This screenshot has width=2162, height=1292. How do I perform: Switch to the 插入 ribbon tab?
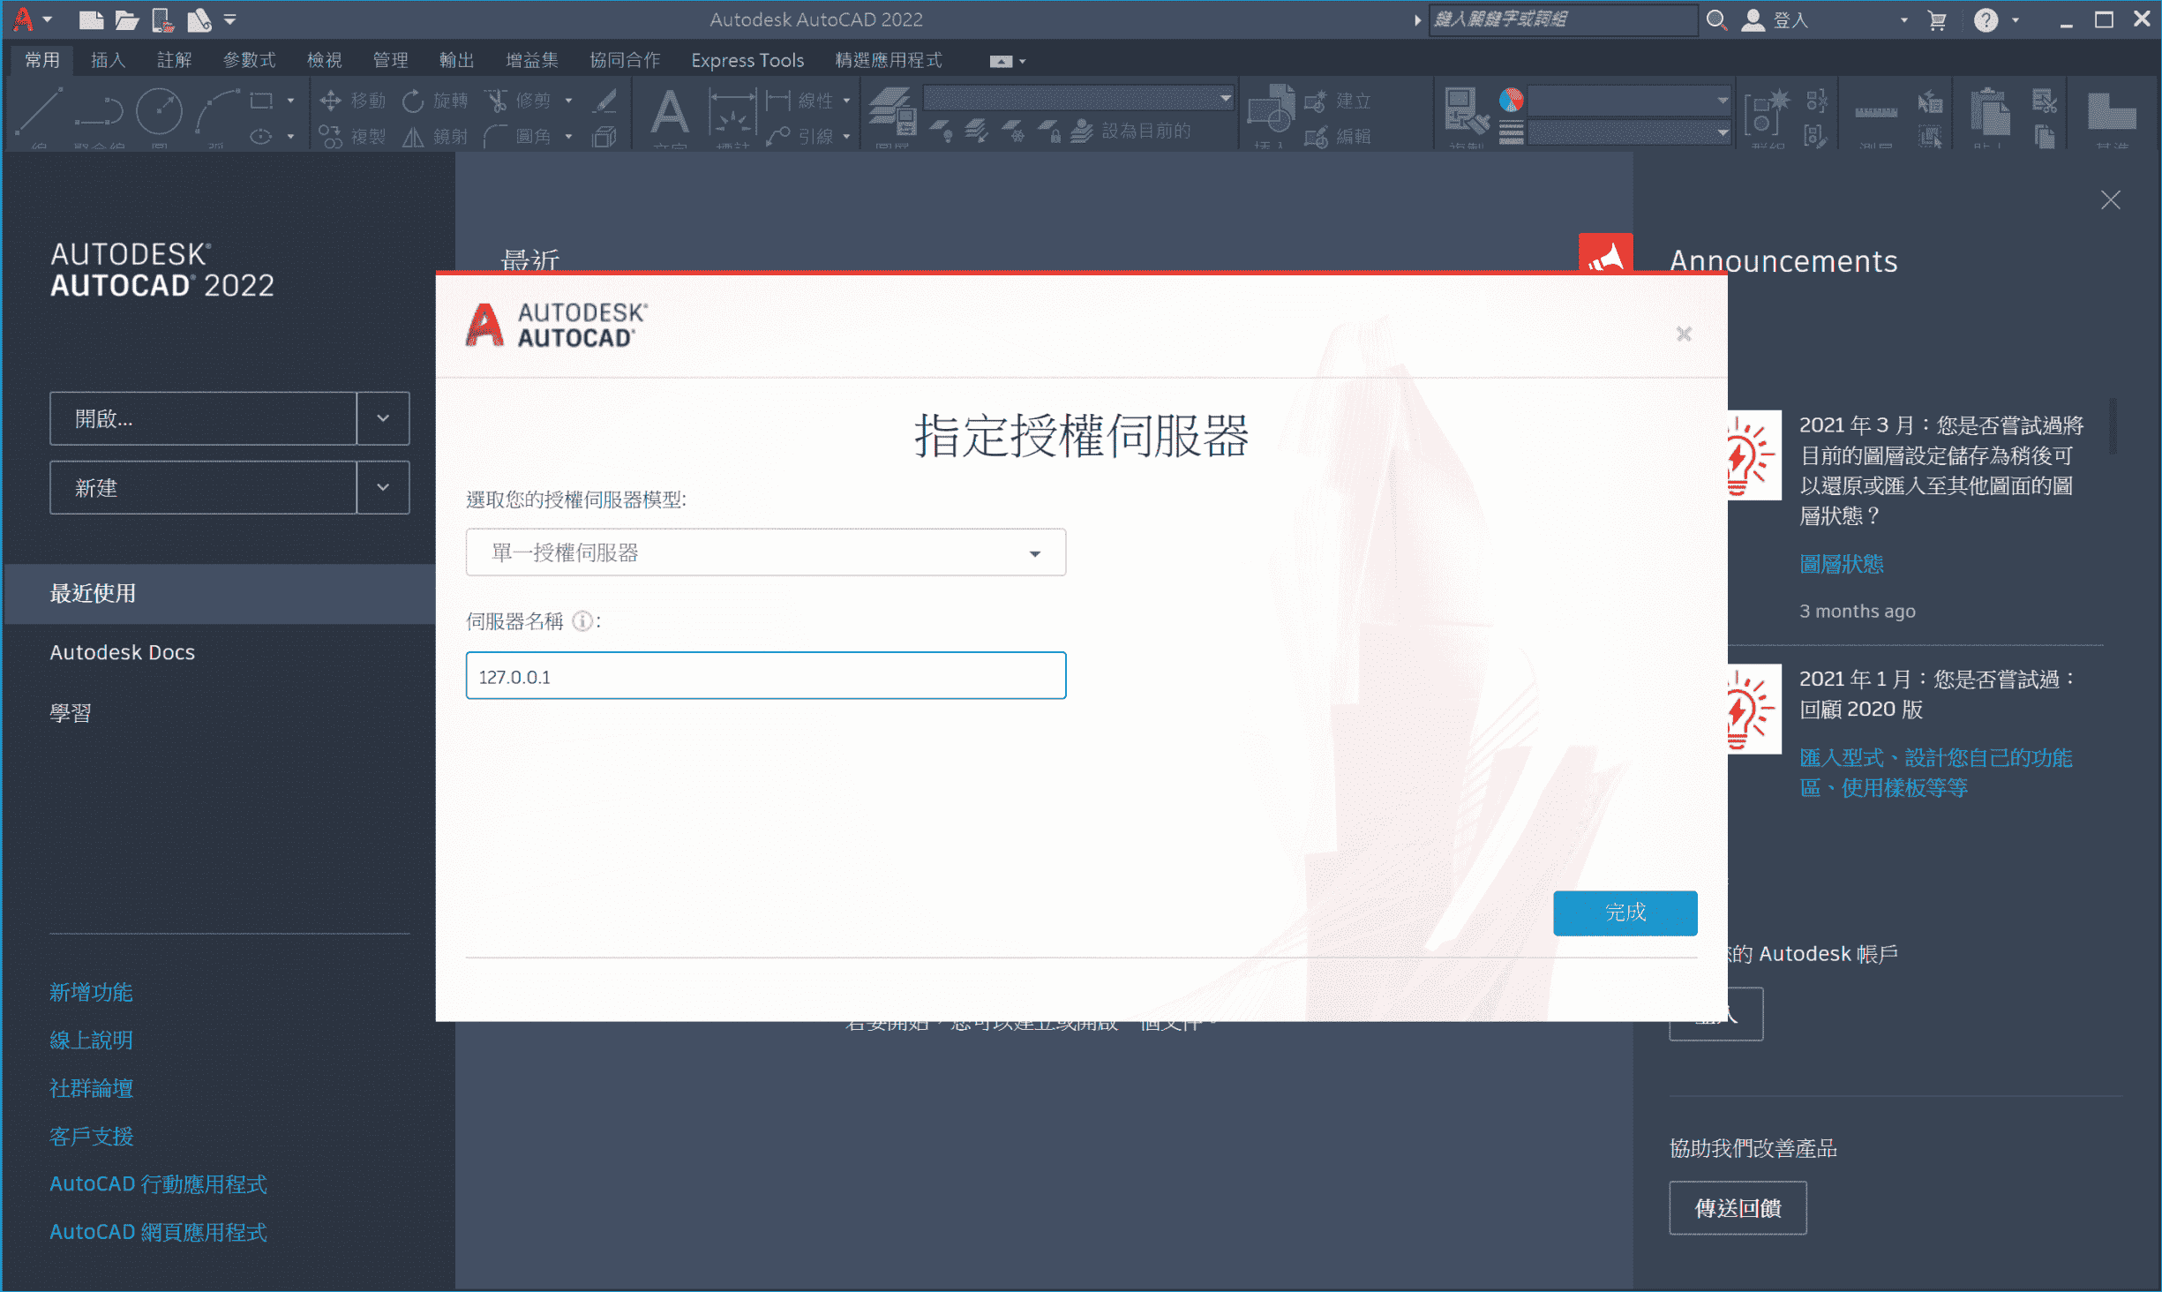[x=108, y=60]
